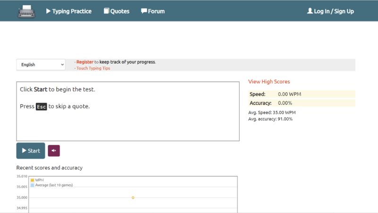Click the user icon beside Log In
This screenshot has height=213, width=378.
[x=310, y=11]
